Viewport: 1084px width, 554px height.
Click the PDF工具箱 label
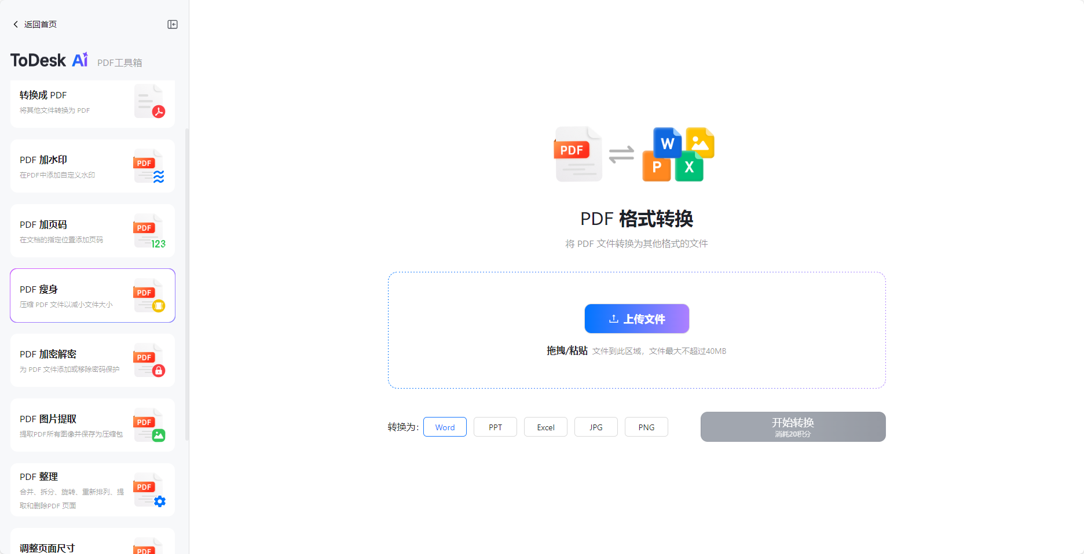(x=119, y=62)
